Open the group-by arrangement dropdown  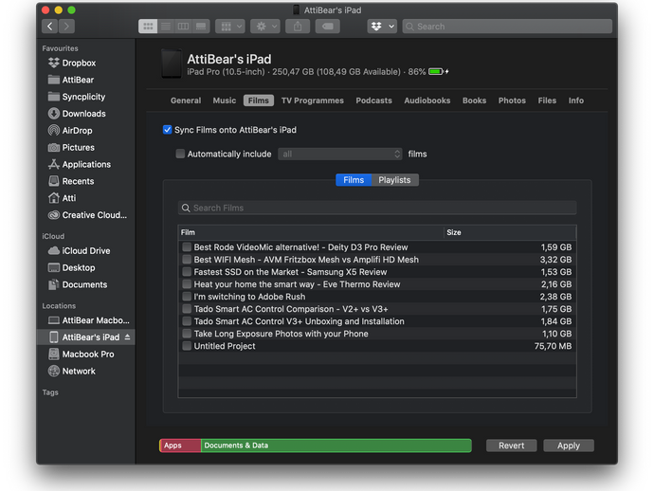(230, 27)
